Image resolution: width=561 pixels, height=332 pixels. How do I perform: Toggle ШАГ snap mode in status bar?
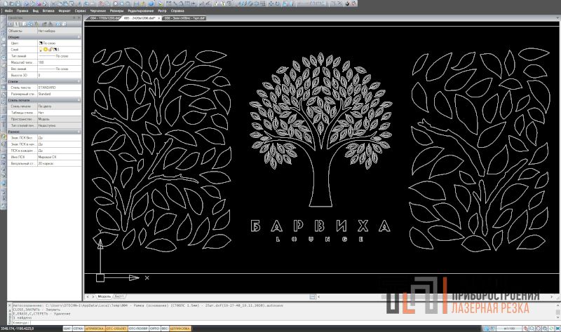67,328
